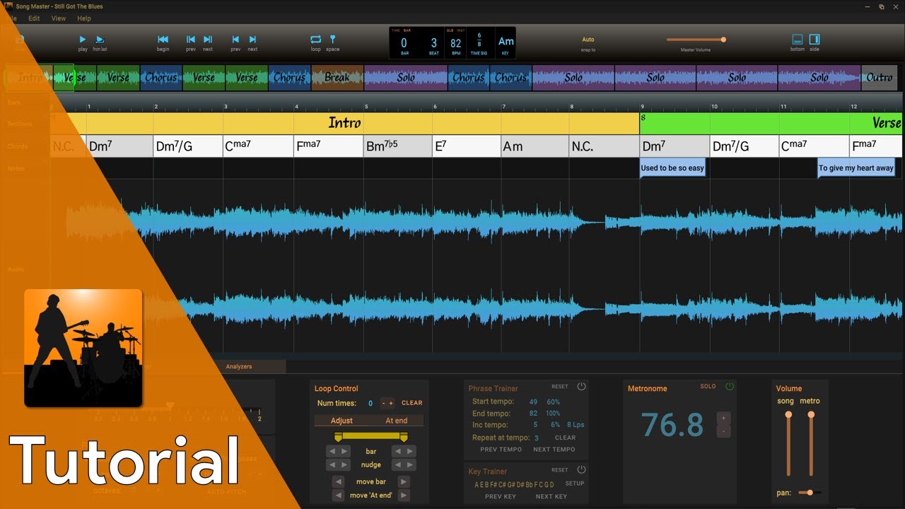
Task: Toggle the Metronome SOLO button
Action: pyautogui.click(x=708, y=387)
